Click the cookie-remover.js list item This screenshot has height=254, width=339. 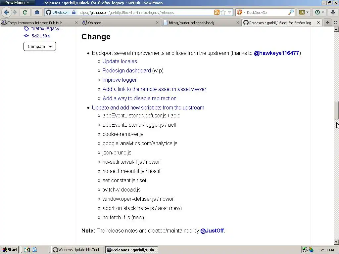123,134
